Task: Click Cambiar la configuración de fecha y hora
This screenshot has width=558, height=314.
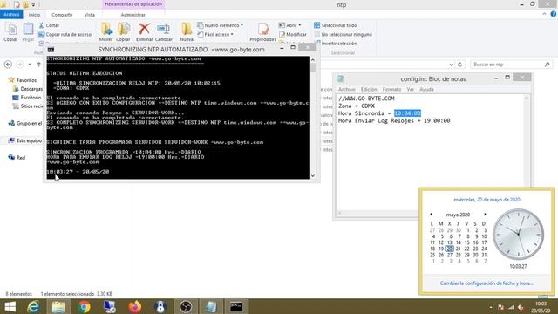Action: point(487,283)
